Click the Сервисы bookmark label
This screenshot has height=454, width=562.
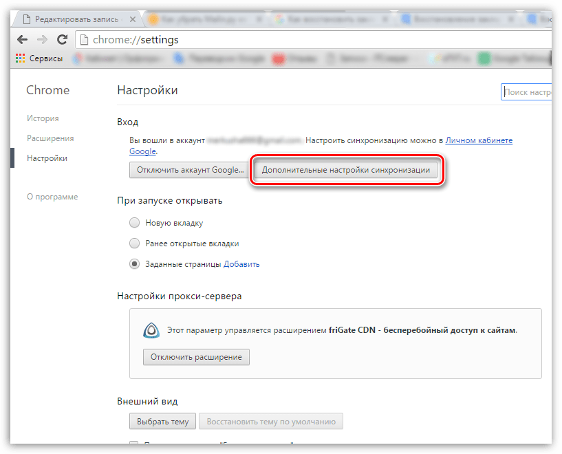click(x=46, y=58)
